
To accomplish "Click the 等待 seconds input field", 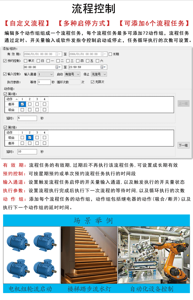I will tap(44, 82).
